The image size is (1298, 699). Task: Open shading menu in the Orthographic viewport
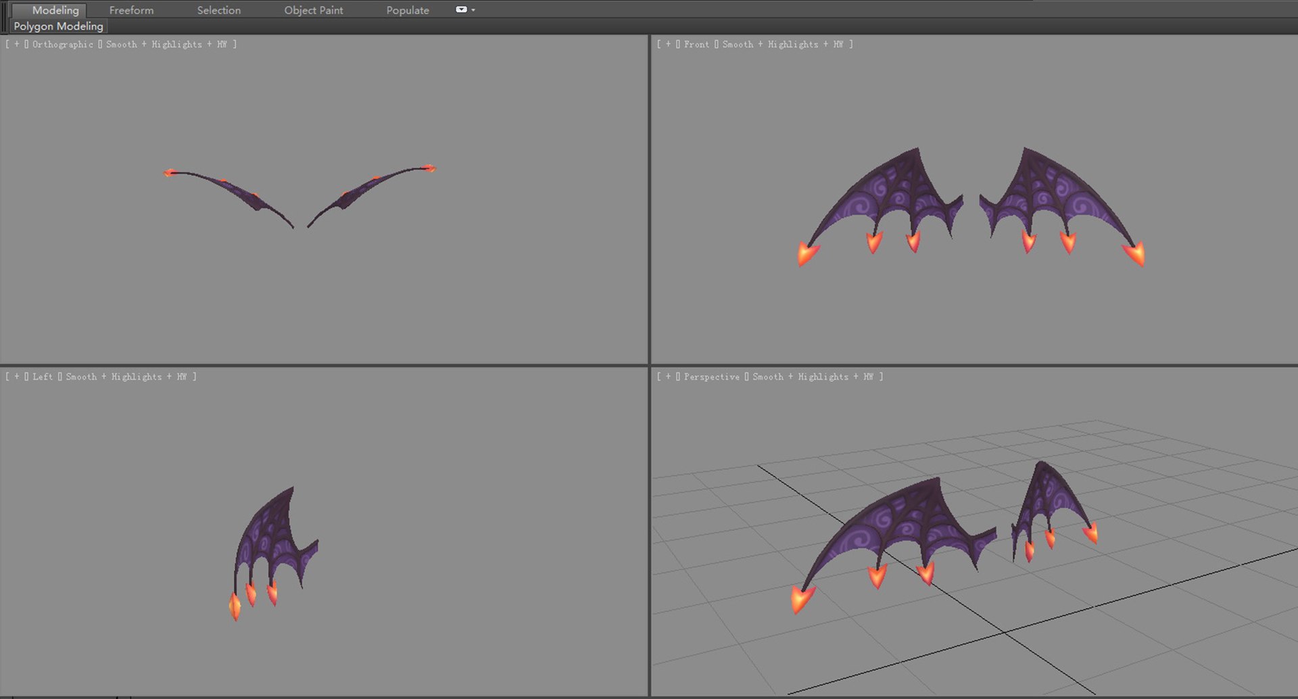coord(166,44)
